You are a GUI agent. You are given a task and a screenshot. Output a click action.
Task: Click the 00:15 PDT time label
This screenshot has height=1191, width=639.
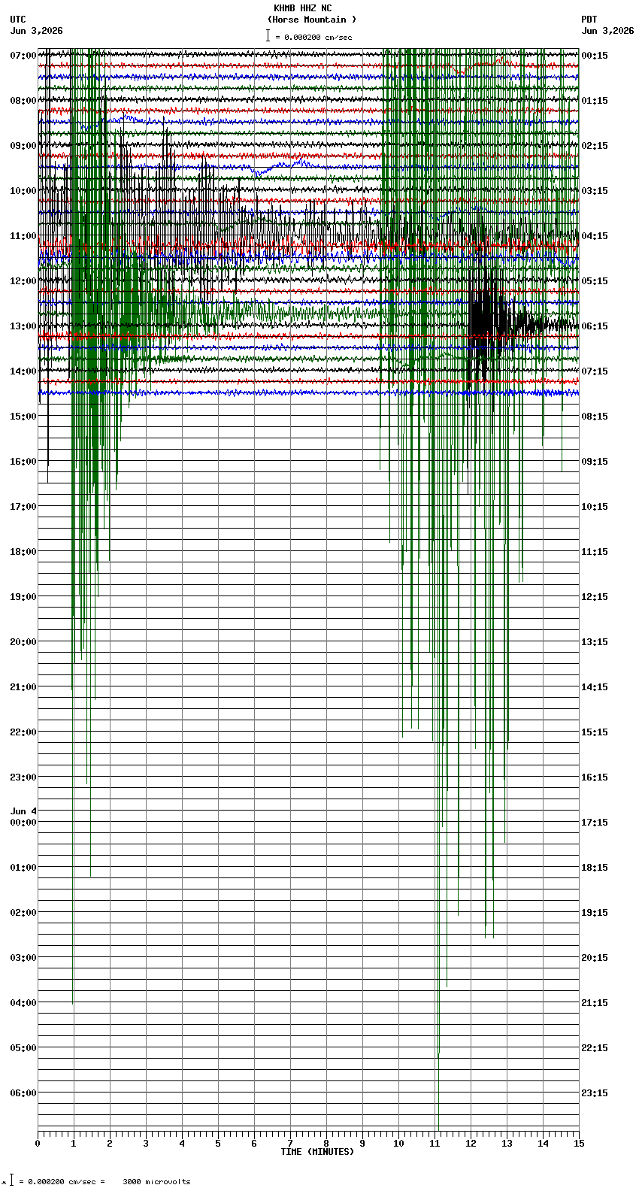tap(595, 56)
